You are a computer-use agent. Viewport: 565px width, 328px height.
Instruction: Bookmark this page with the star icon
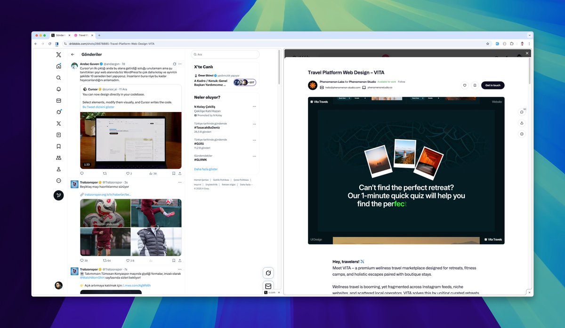[487, 43]
